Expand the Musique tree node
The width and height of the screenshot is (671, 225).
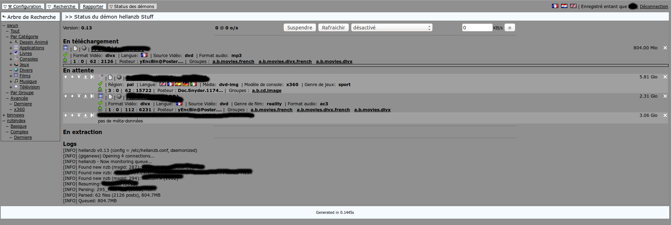click(11, 82)
